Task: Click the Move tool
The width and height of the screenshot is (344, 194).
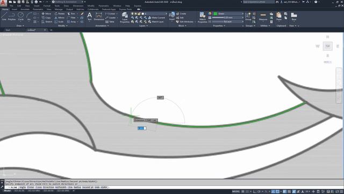Action: pos(46,13)
